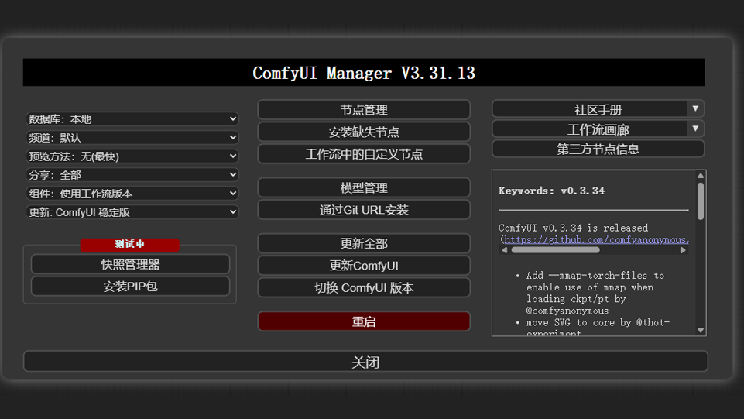
Task: Click the 节点管理 button
Action: point(364,110)
